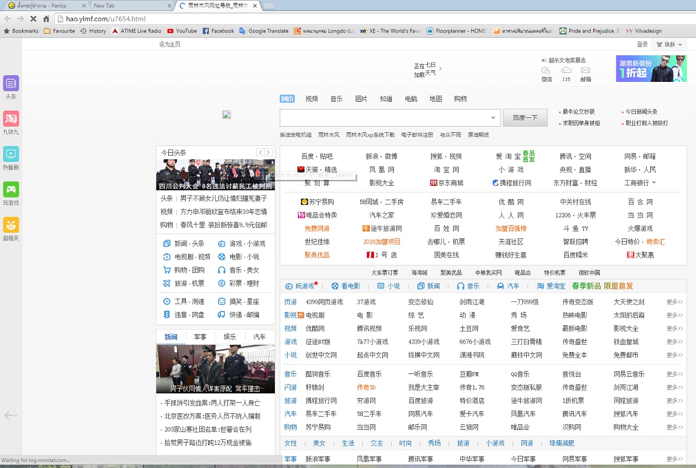The width and height of the screenshot is (696, 468).
Task: Click inside the Baidu search input field
Action: (382, 118)
